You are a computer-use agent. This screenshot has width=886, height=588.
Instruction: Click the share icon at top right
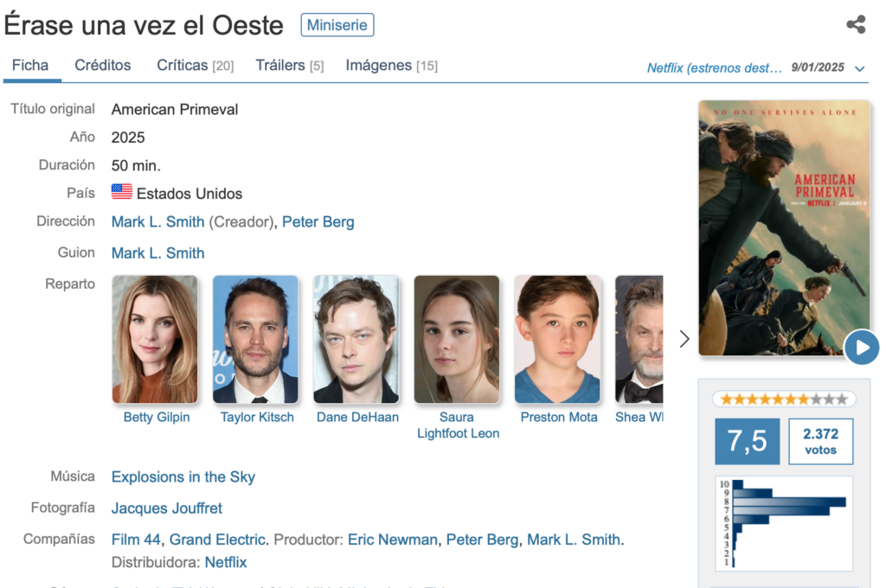click(856, 24)
